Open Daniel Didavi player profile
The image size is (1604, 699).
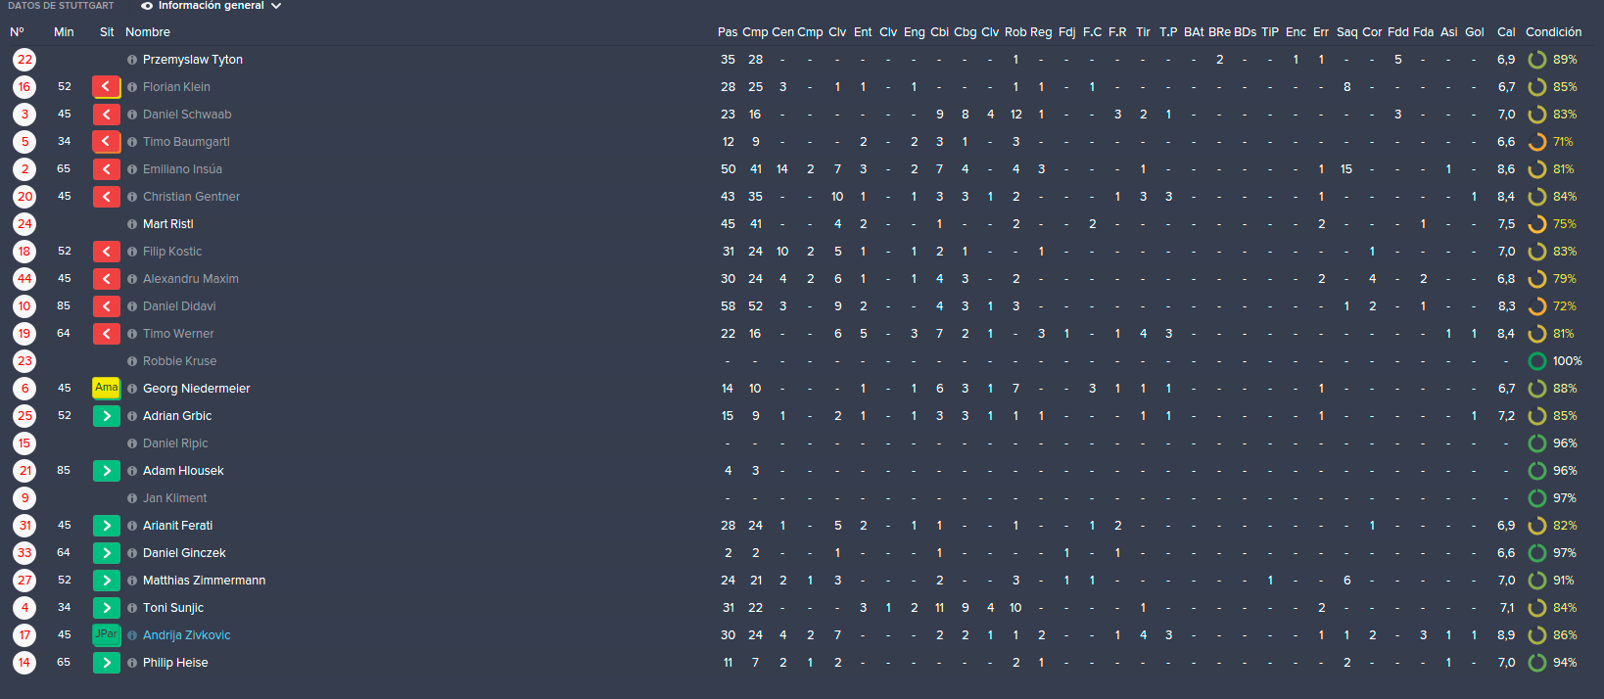click(179, 306)
